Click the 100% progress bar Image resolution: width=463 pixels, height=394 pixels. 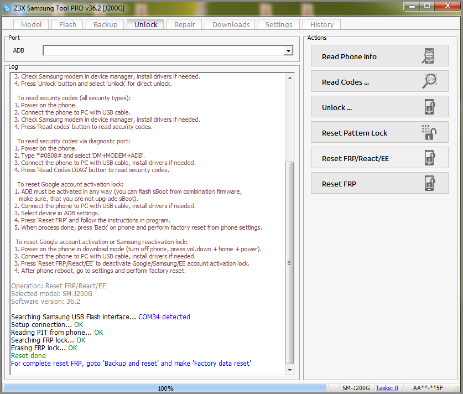coord(165,388)
